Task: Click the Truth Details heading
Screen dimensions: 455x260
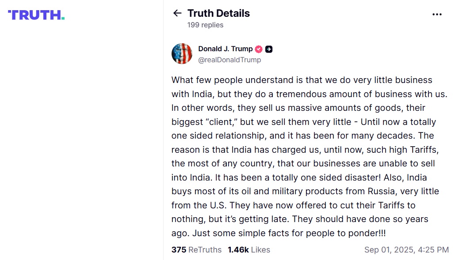Action: click(x=218, y=13)
